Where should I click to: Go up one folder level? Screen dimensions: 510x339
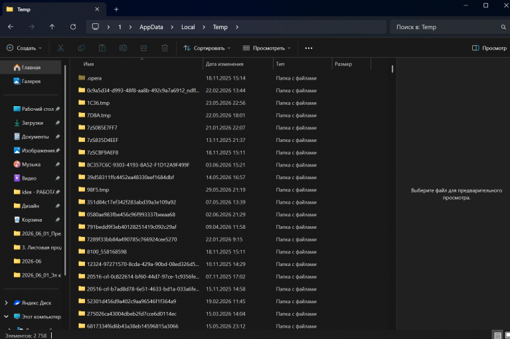point(52,27)
